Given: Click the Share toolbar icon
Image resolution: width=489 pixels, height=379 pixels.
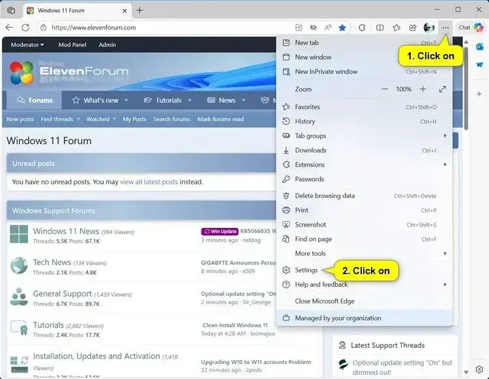Looking at the screenshot, I should (x=413, y=28).
